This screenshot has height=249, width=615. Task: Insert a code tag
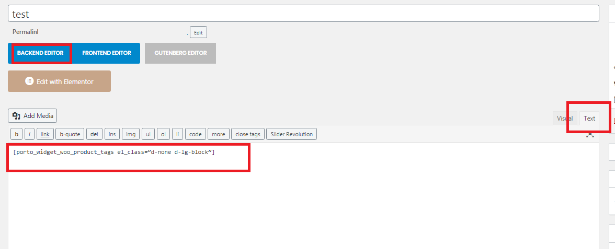196,134
